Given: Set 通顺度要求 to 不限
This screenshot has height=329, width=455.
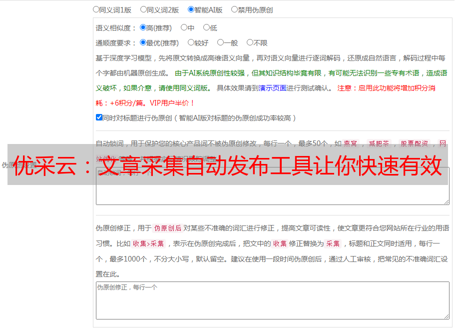Looking at the screenshot, I should (x=250, y=42).
